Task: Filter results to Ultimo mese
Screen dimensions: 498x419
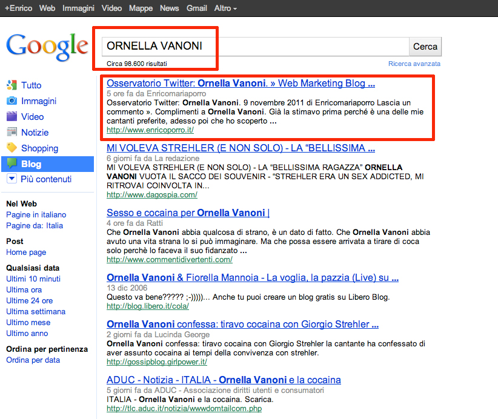Action: [x=28, y=323]
